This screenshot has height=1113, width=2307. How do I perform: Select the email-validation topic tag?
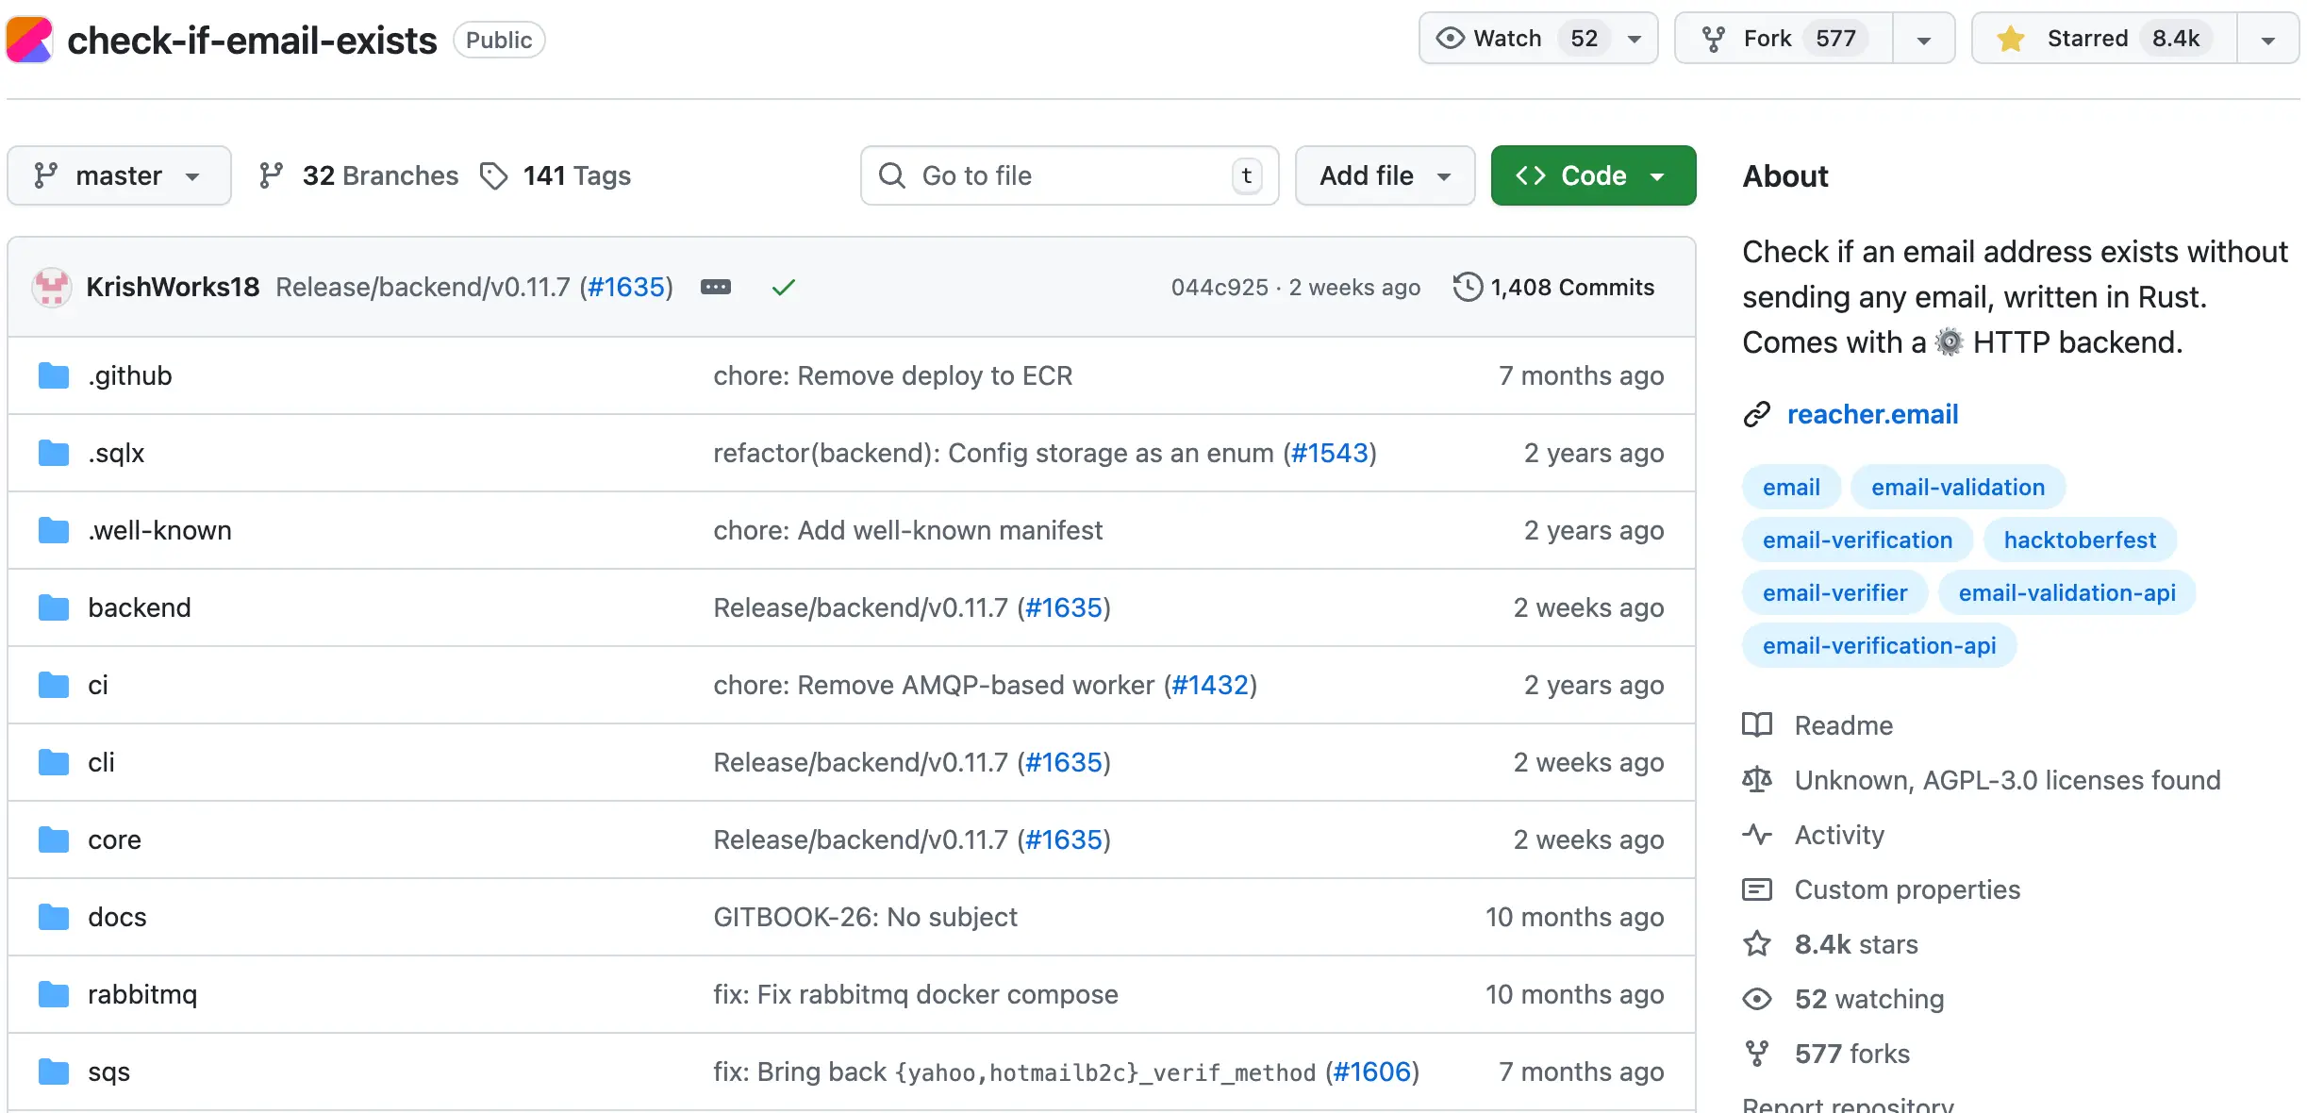coord(1957,487)
